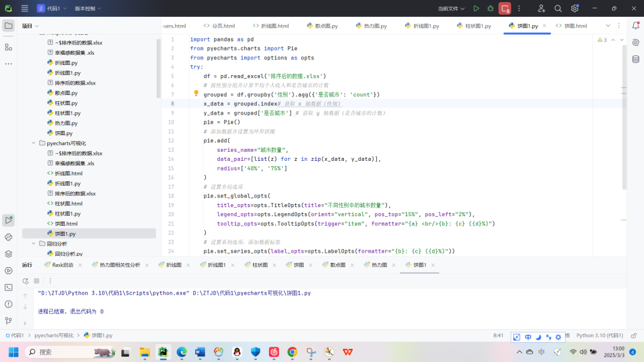Click the 8:41 line:column indicator
This screenshot has height=362, width=644.
click(x=498, y=336)
